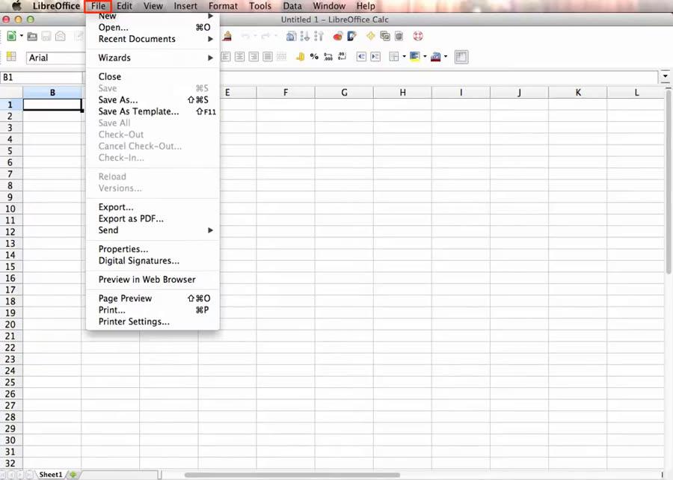The width and height of the screenshot is (673, 480).
Task: Open the Format menu
Action: [x=223, y=6]
